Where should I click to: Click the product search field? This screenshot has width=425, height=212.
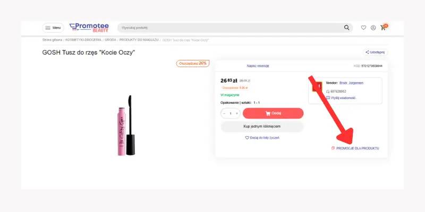point(228,28)
